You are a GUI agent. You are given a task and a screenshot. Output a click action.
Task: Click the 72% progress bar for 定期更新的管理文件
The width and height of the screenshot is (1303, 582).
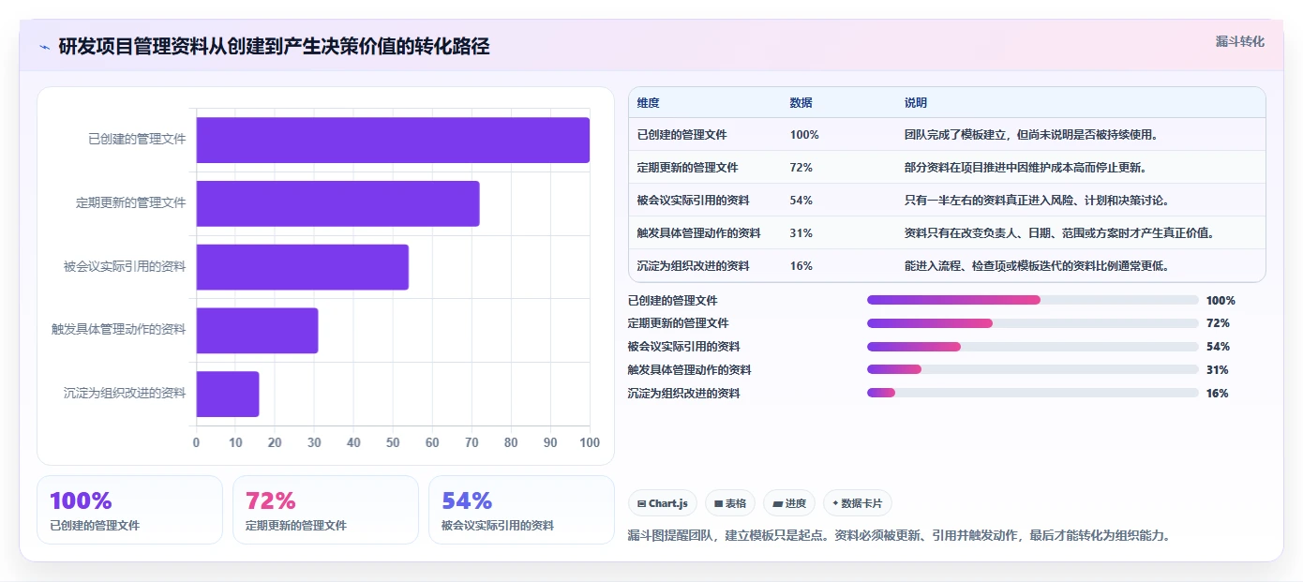coord(1033,322)
